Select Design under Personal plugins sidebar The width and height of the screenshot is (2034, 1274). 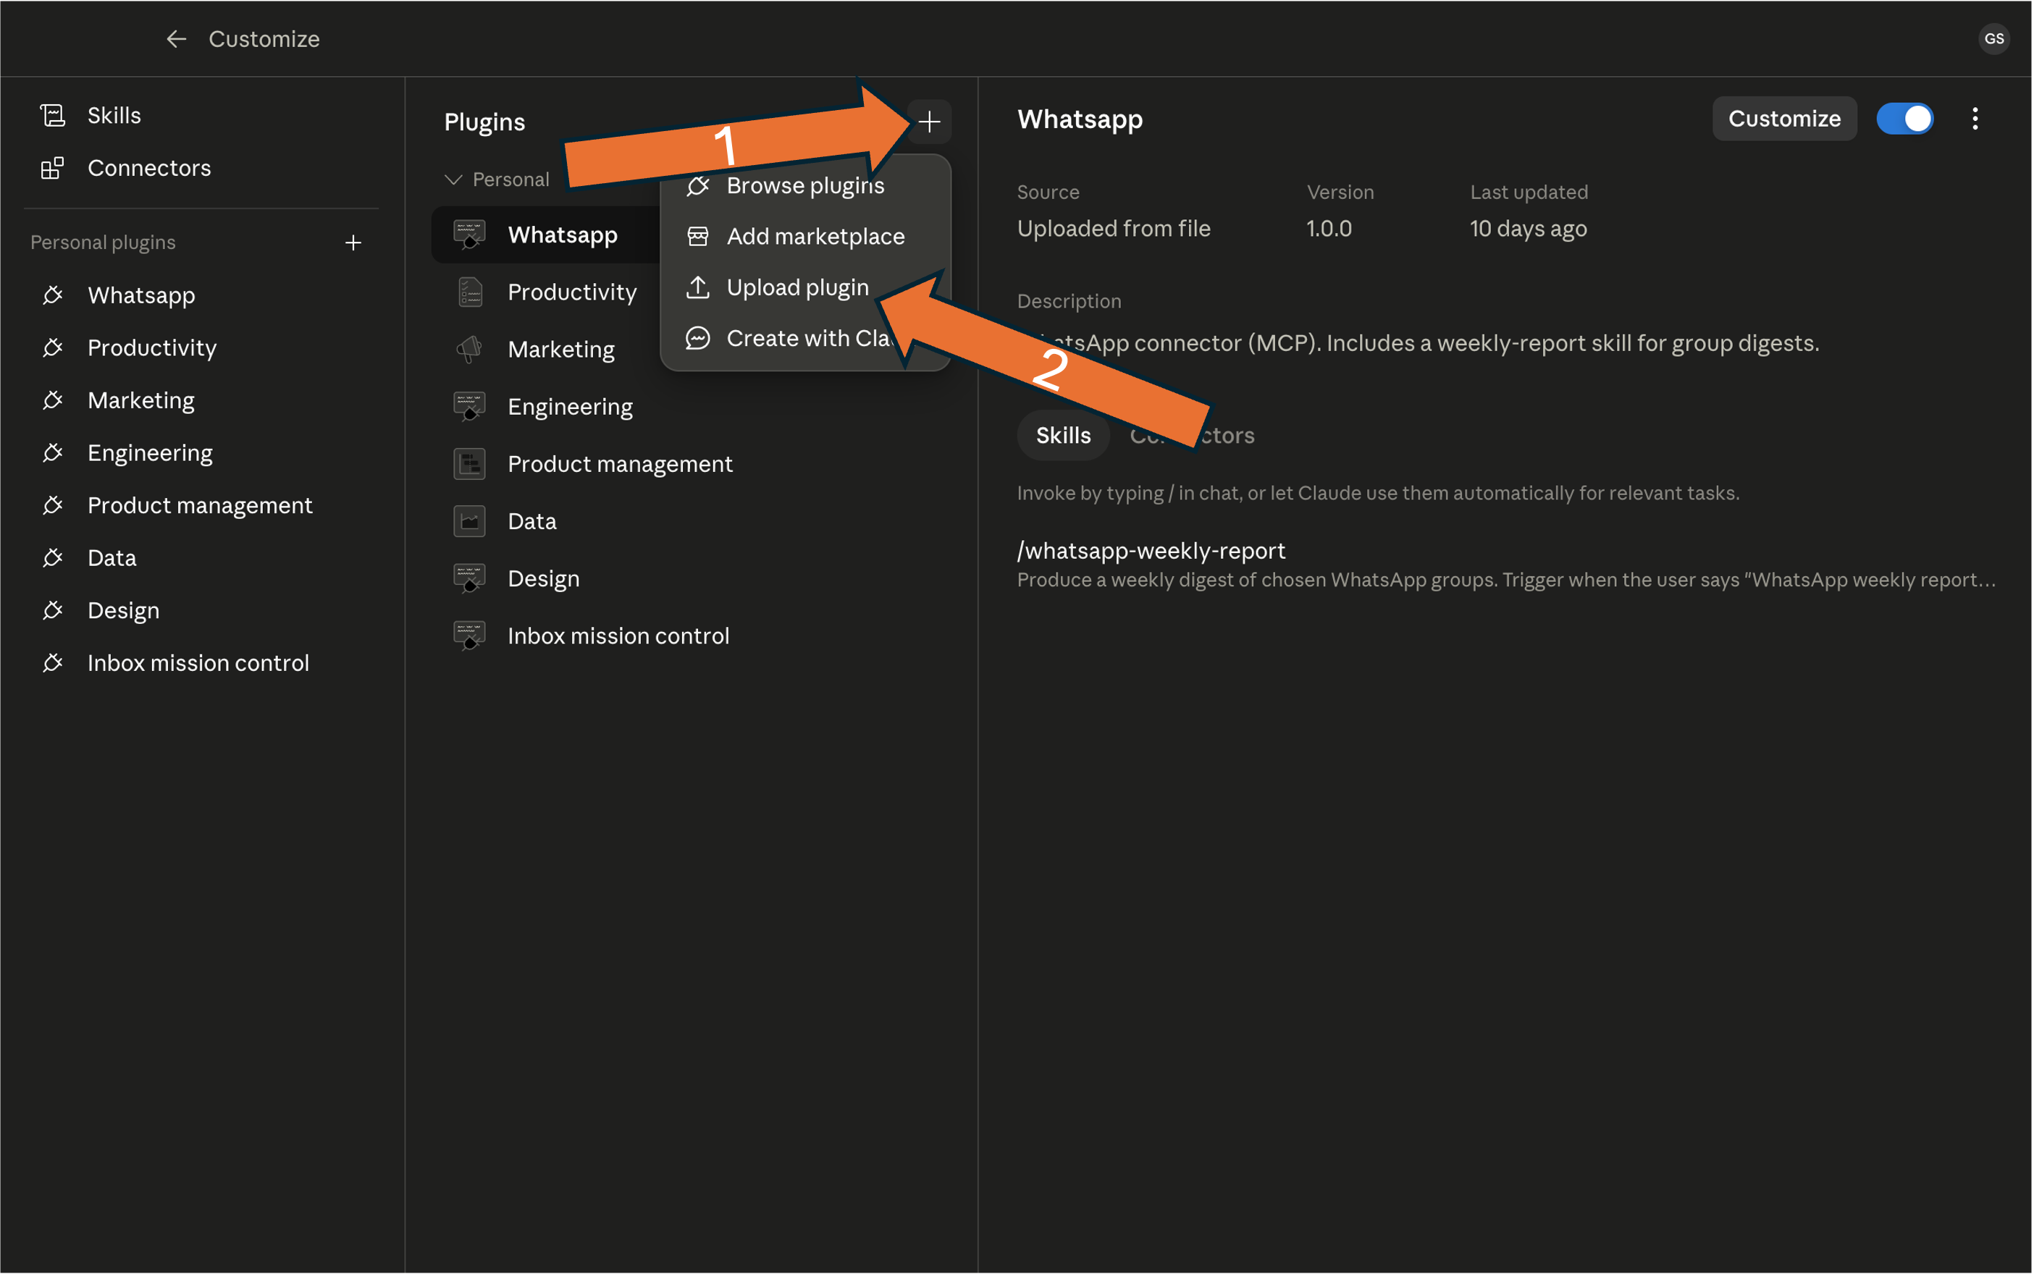[x=123, y=610]
